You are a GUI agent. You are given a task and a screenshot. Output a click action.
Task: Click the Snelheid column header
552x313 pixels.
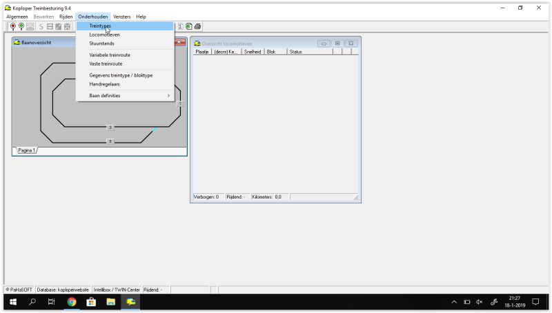[x=253, y=52]
